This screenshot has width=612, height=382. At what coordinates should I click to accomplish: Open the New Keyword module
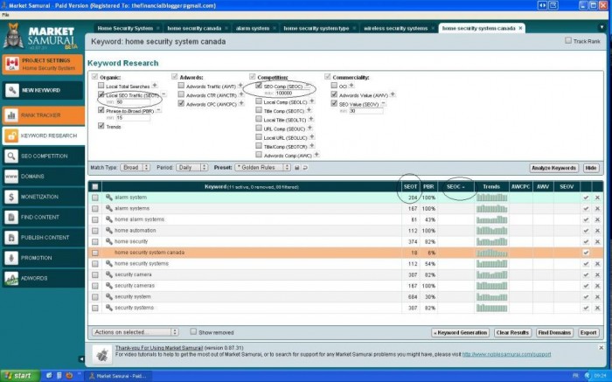[x=43, y=90]
